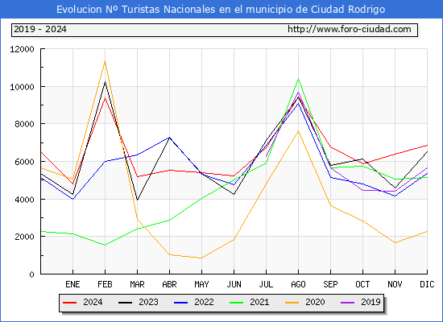
Task: Click the 2000 y-axis value
Action: click(25, 237)
